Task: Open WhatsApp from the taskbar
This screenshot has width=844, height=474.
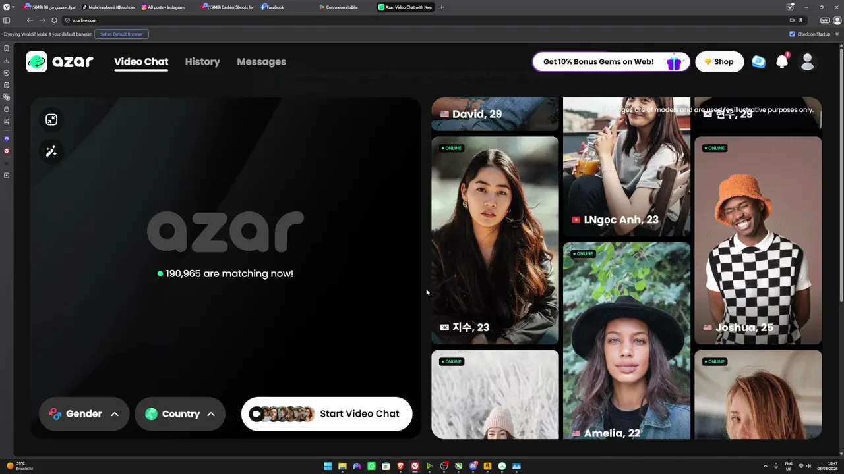Action: [371, 466]
